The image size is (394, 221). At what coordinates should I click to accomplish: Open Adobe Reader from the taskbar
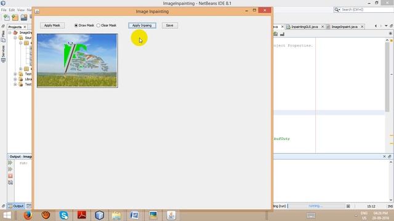click(82, 215)
